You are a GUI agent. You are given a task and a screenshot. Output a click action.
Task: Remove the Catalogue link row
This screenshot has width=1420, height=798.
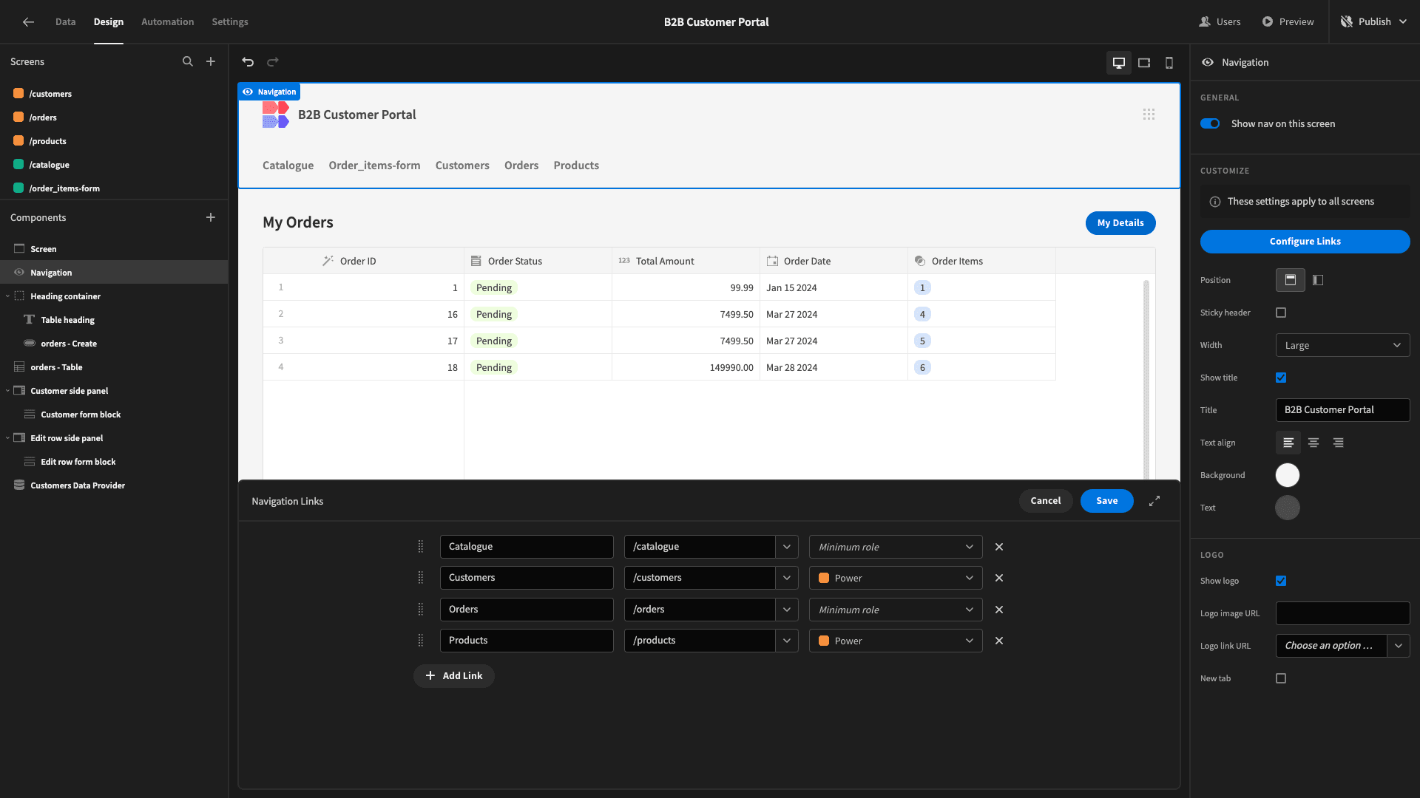(999, 547)
